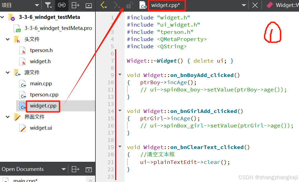The width and height of the screenshot is (299, 182).
Task: Select the 源文件 folder label
Action: [32, 72]
